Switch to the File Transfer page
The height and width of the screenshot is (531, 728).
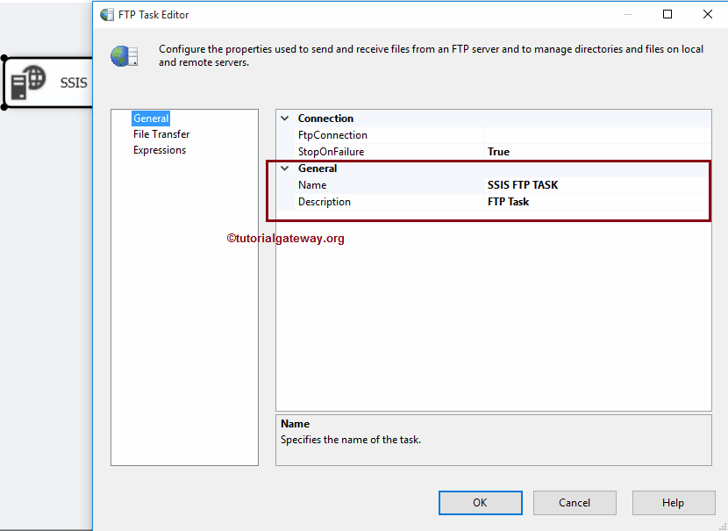161,133
